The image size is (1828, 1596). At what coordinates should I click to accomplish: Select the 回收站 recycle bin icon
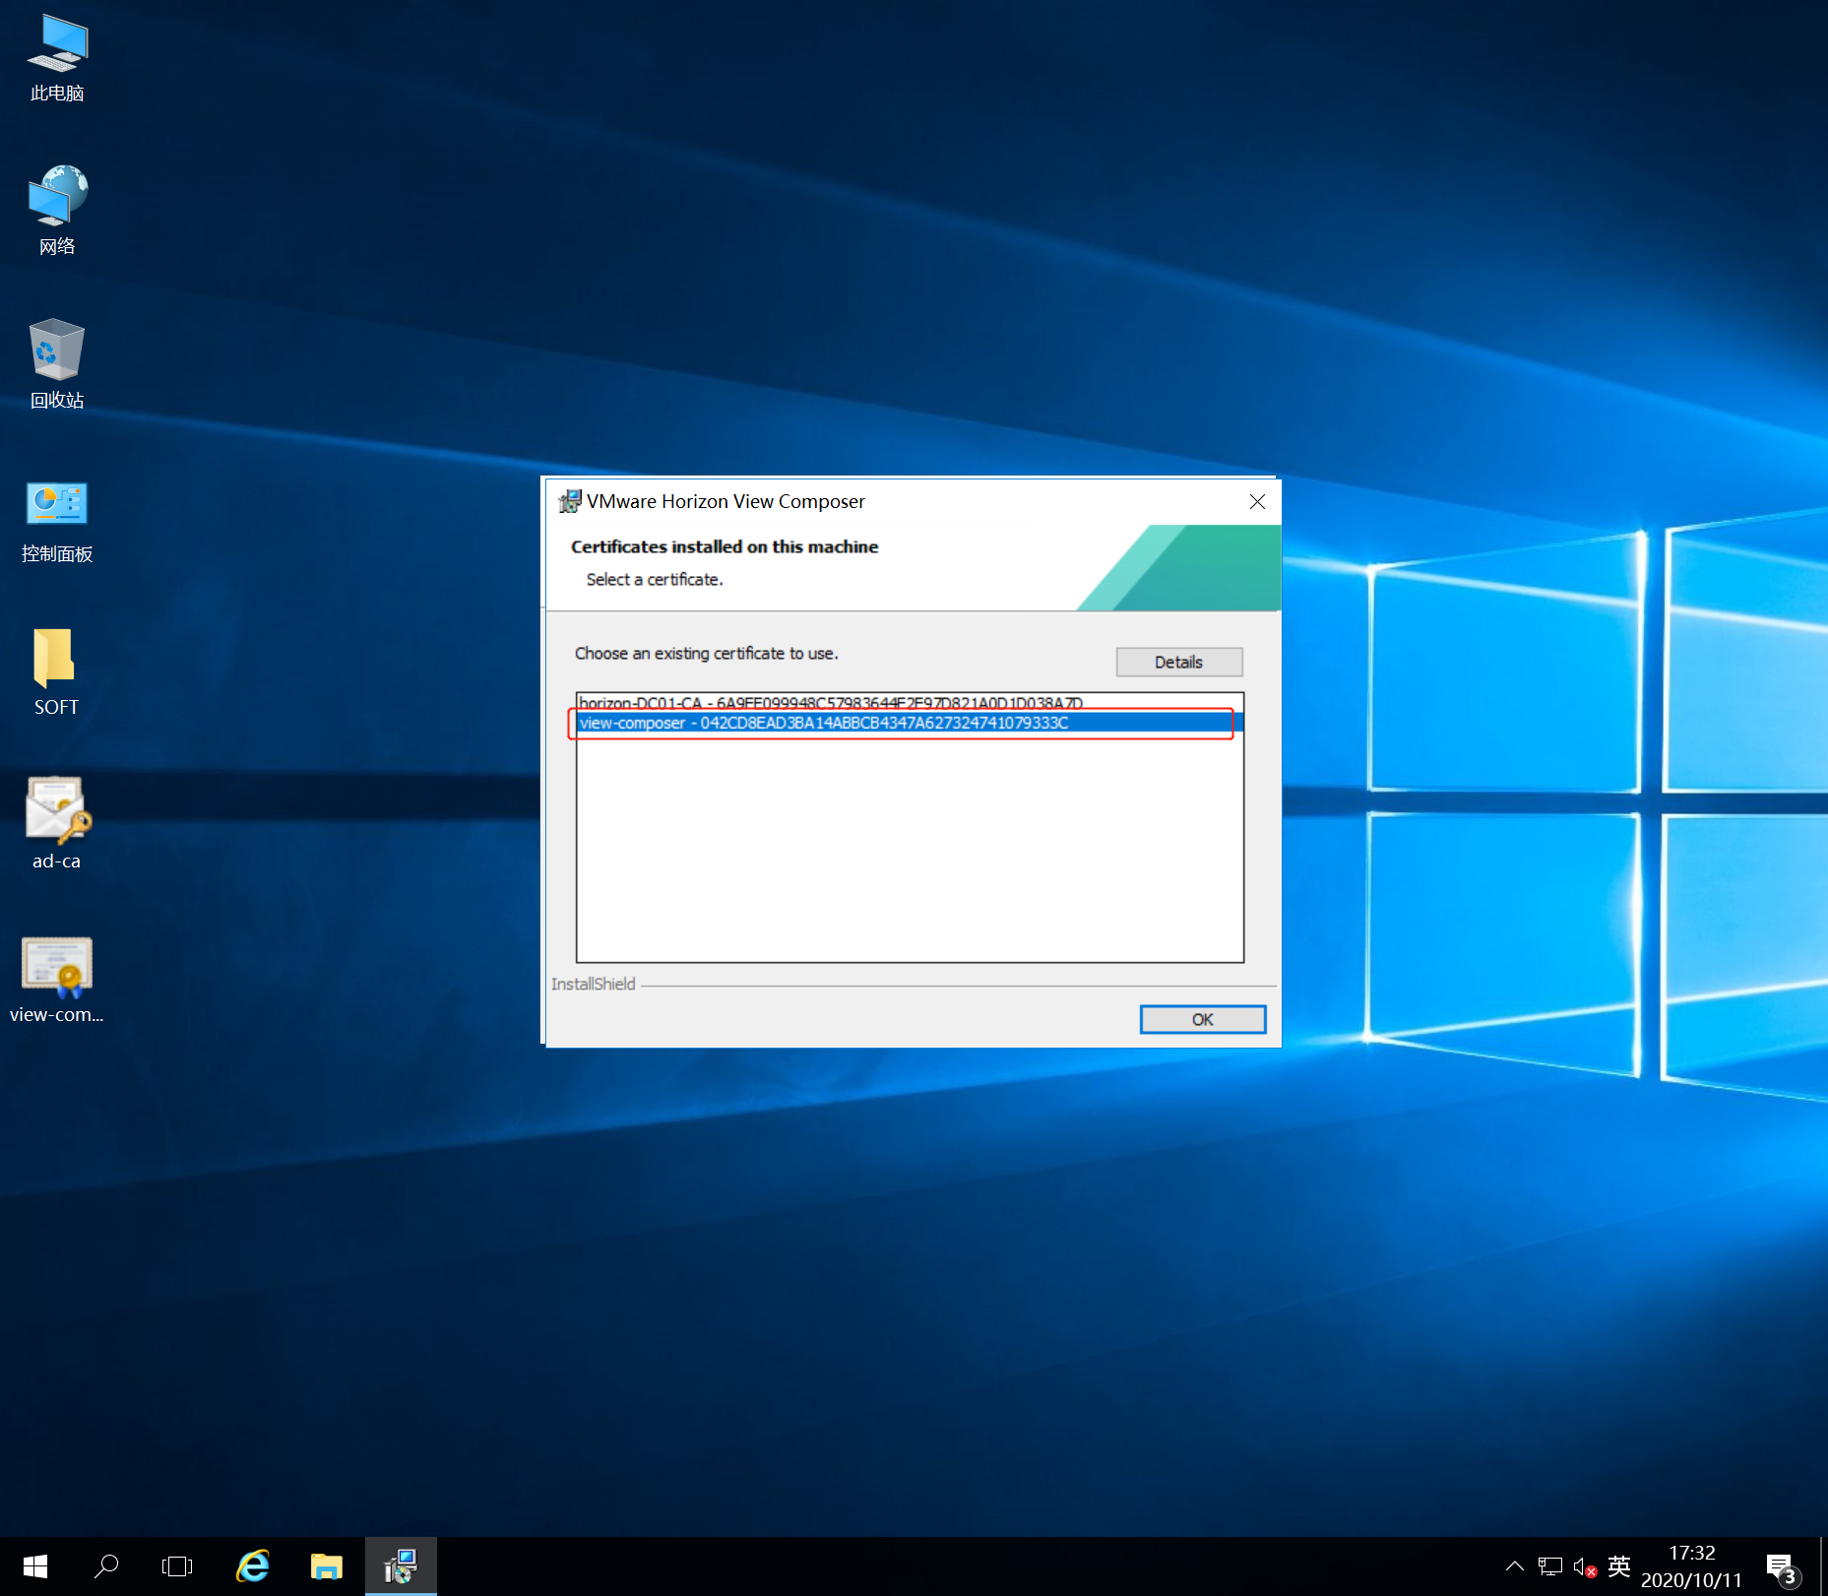[57, 363]
